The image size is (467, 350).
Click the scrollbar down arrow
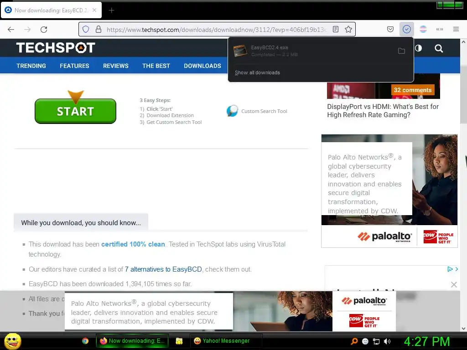[463, 329]
